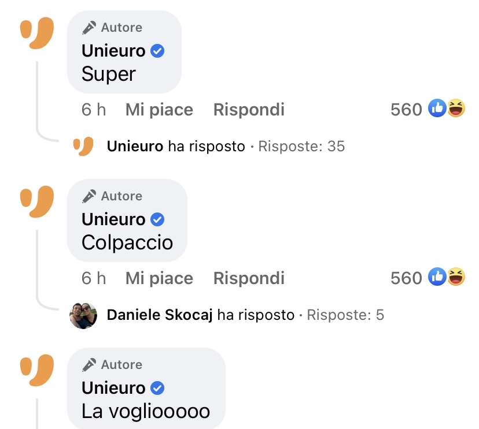
Task: Click the 560 reaction count on "Super"
Action: click(406, 110)
